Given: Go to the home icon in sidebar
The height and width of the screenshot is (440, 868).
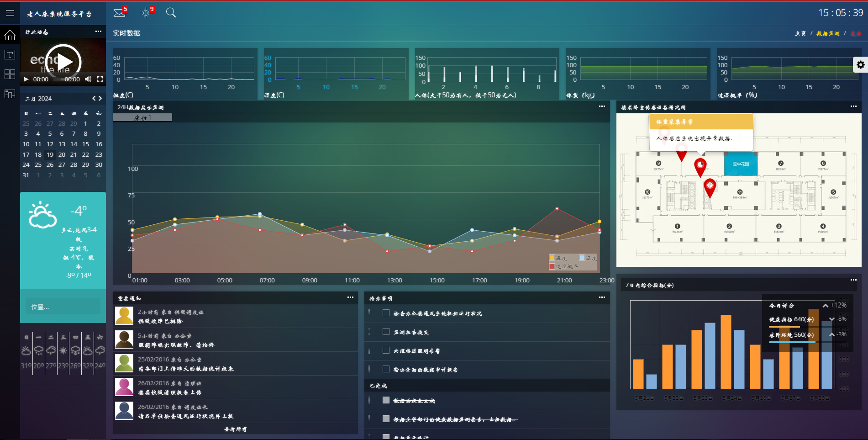Looking at the screenshot, I should 10,35.
